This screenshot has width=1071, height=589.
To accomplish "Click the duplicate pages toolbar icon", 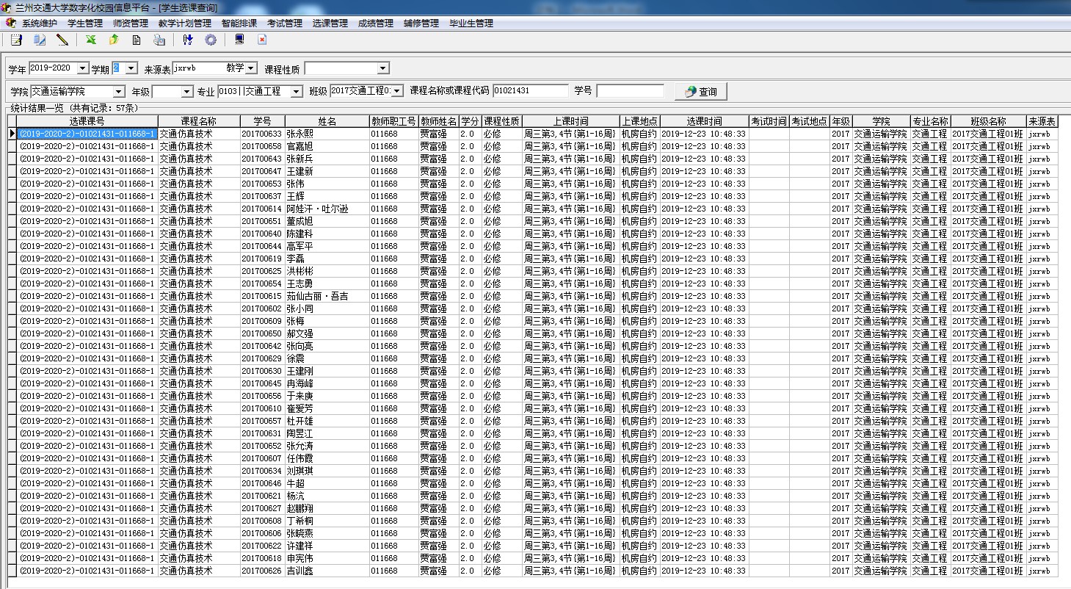I will (40, 40).
